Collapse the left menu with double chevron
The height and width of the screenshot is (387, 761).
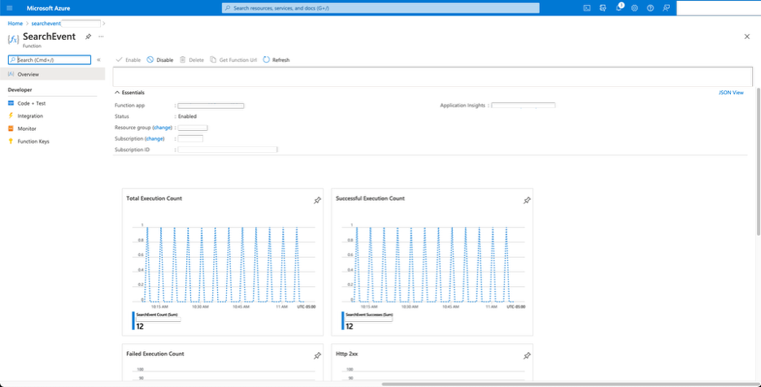pyautogui.click(x=98, y=59)
